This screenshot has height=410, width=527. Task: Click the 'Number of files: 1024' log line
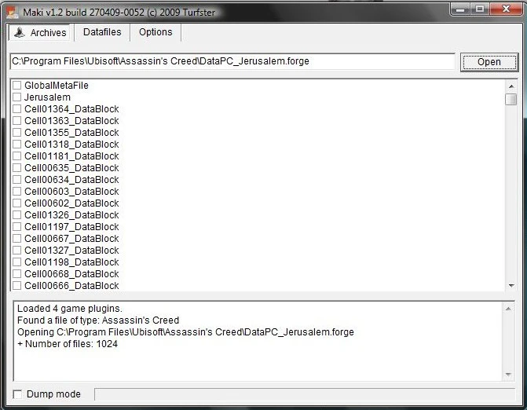68,344
